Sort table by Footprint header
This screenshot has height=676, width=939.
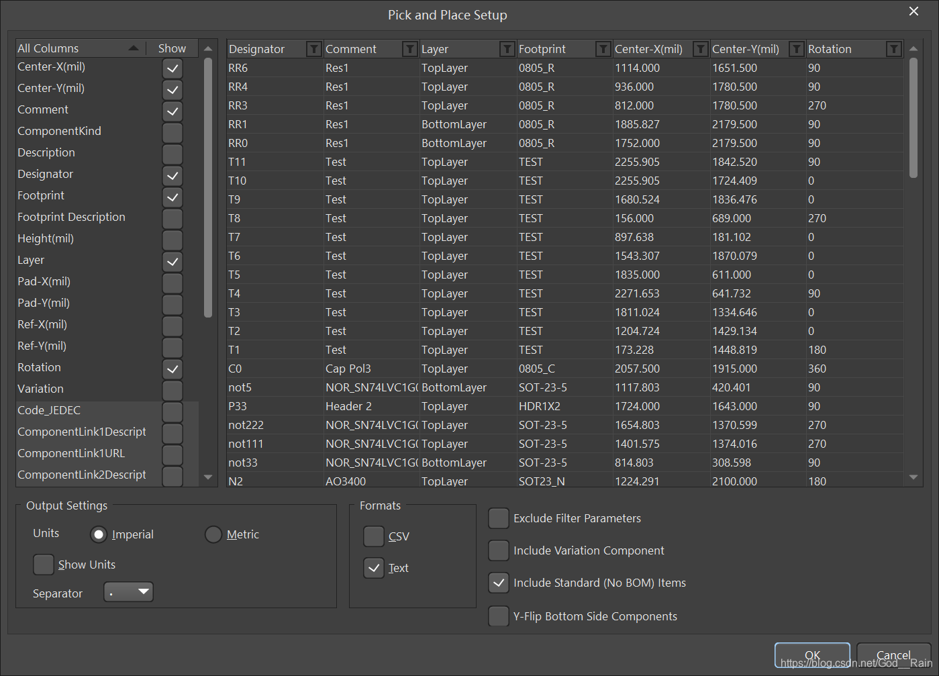(542, 49)
